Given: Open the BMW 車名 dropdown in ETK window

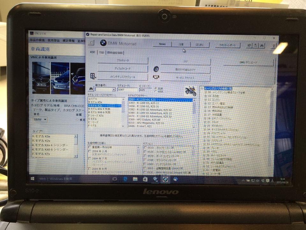Looking at the screenshot, I should (45, 119).
